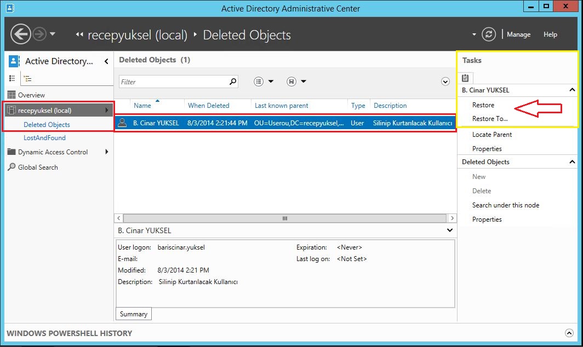Image resolution: width=583 pixels, height=347 pixels.
Task: Minimize the Administrative Center window
Action: [x=531, y=7]
